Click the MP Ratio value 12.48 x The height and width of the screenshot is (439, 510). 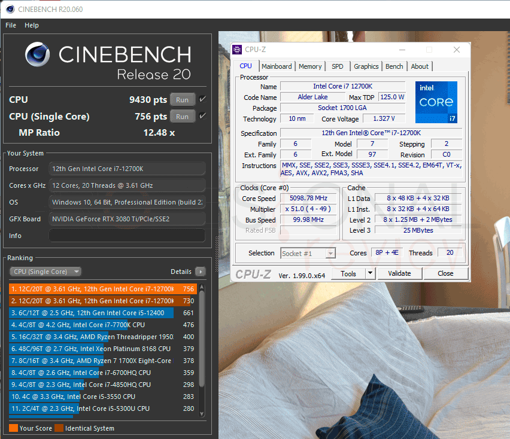tap(159, 133)
